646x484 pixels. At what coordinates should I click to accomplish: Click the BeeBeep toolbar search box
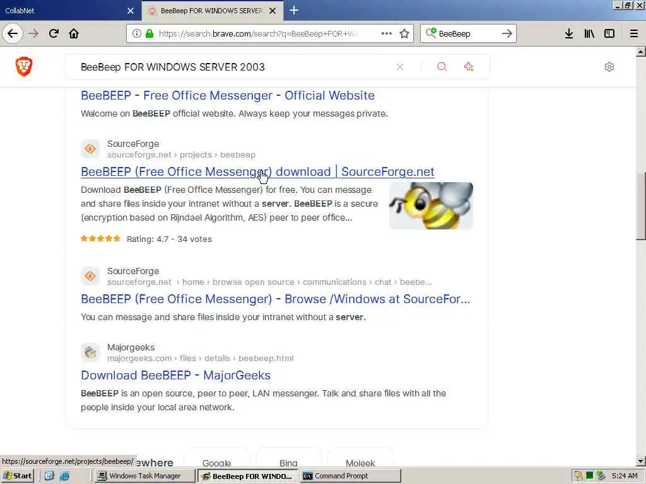click(467, 34)
